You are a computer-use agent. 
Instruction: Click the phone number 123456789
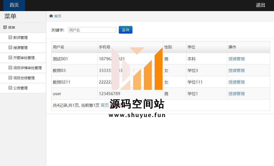pos(109,94)
